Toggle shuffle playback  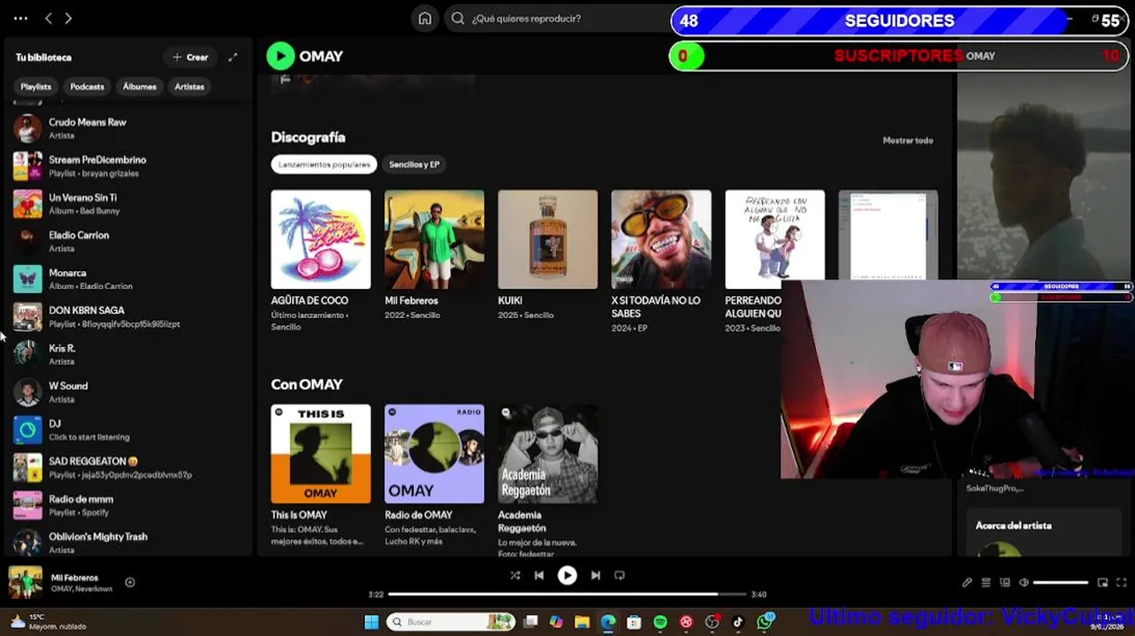pyautogui.click(x=514, y=575)
